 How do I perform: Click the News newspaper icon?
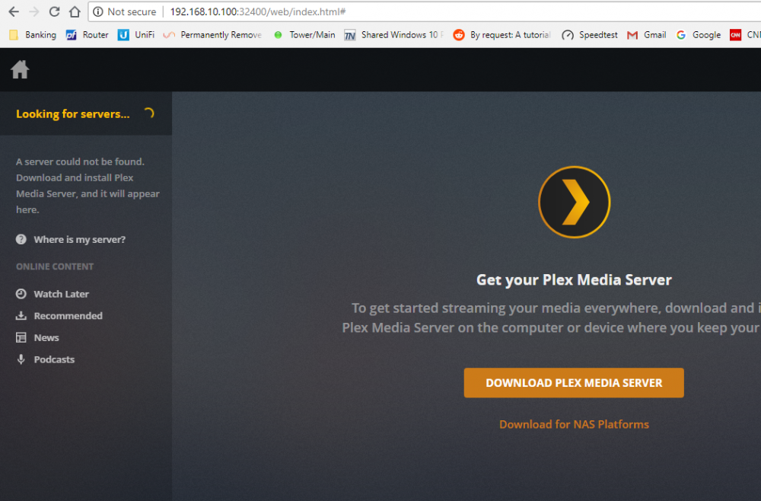pyautogui.click(x=21, y=337)
